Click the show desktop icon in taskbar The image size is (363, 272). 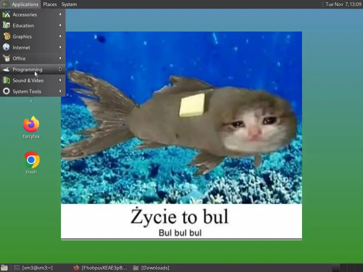(4, 268)
